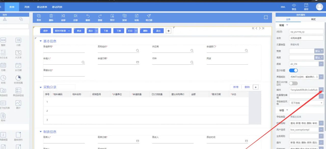This screenshot has height=149, width=326.
Task: Click the plus button after 退出
Action: point(168,31)
